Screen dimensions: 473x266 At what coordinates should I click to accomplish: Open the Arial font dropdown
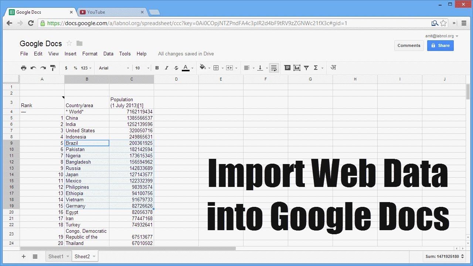pos(114,68)
